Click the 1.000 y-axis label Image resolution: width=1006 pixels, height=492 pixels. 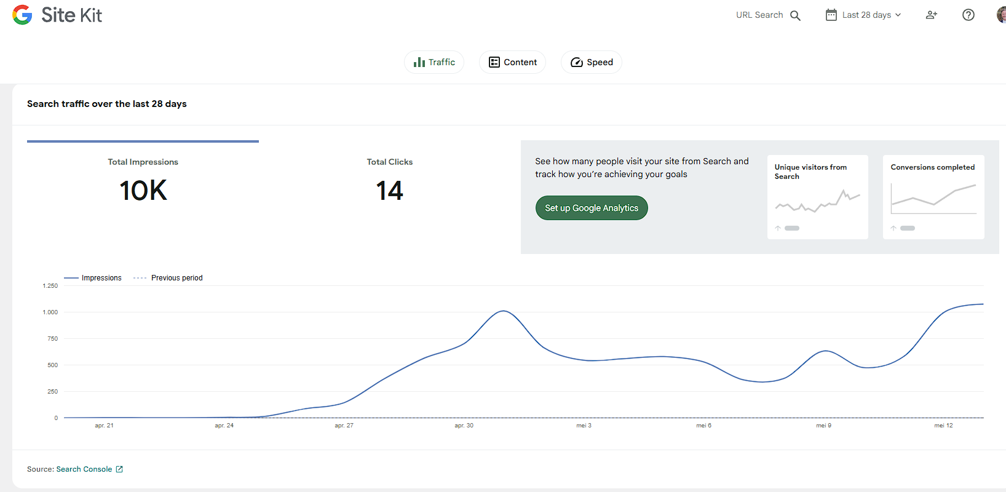[50, 312]
